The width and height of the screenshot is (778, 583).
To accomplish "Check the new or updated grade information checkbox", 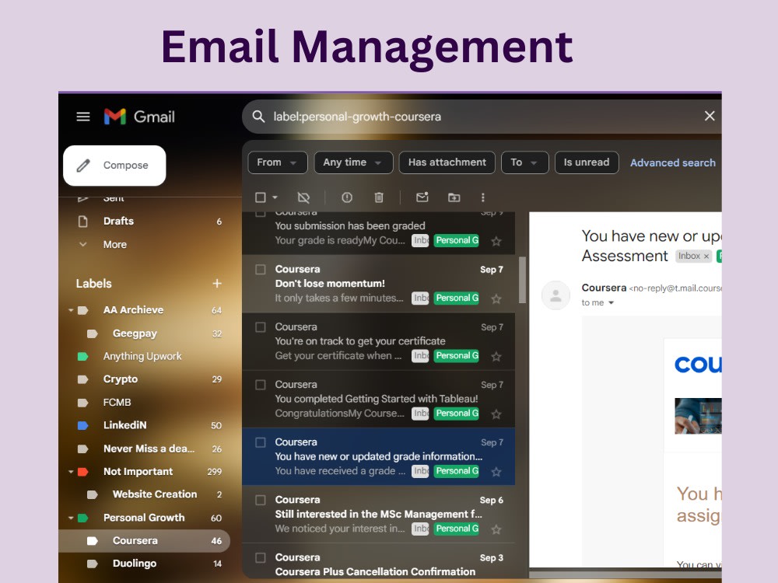I will [x=261, y=442].
